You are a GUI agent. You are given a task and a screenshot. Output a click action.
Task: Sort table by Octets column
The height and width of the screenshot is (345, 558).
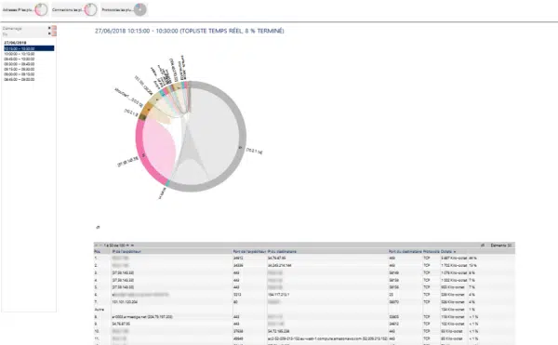point(448,251)
